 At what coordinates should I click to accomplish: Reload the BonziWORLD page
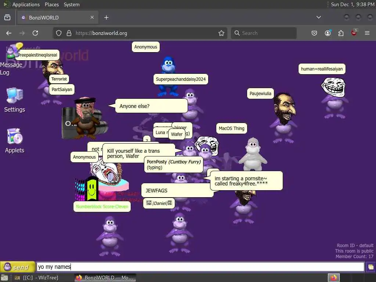(x=35, y=33)
